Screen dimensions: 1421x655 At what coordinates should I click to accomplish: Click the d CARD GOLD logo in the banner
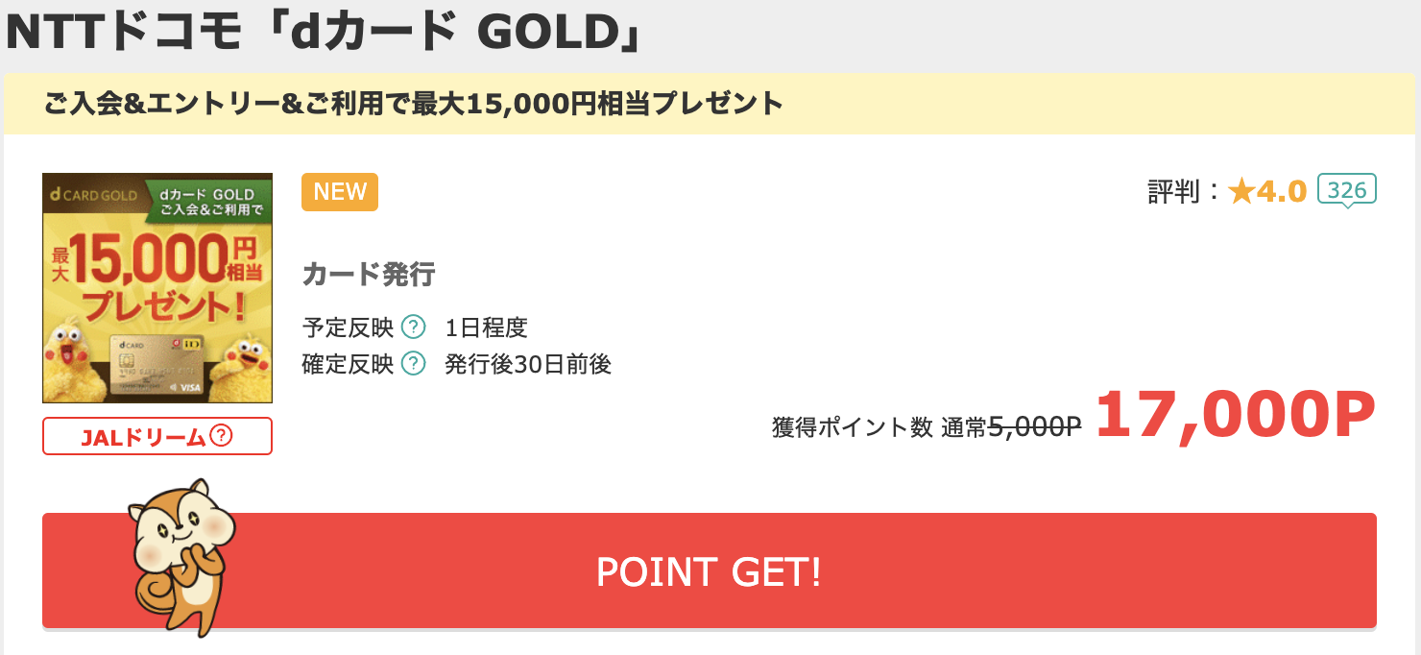click(x=93, y=196)
